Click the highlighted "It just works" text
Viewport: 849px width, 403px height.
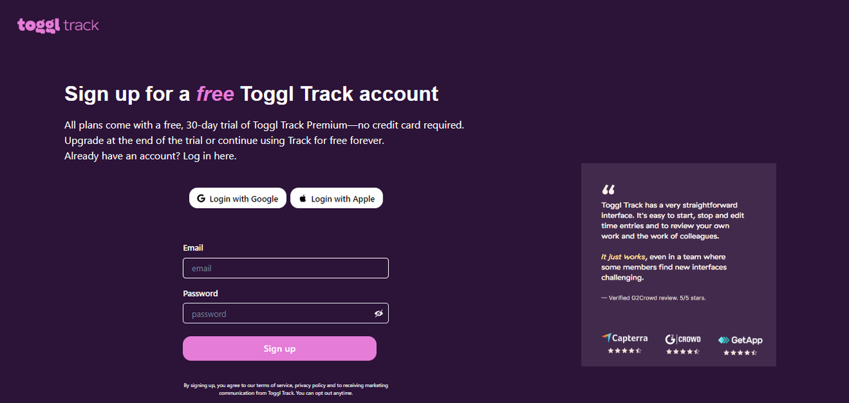click(x=623, y=257)
